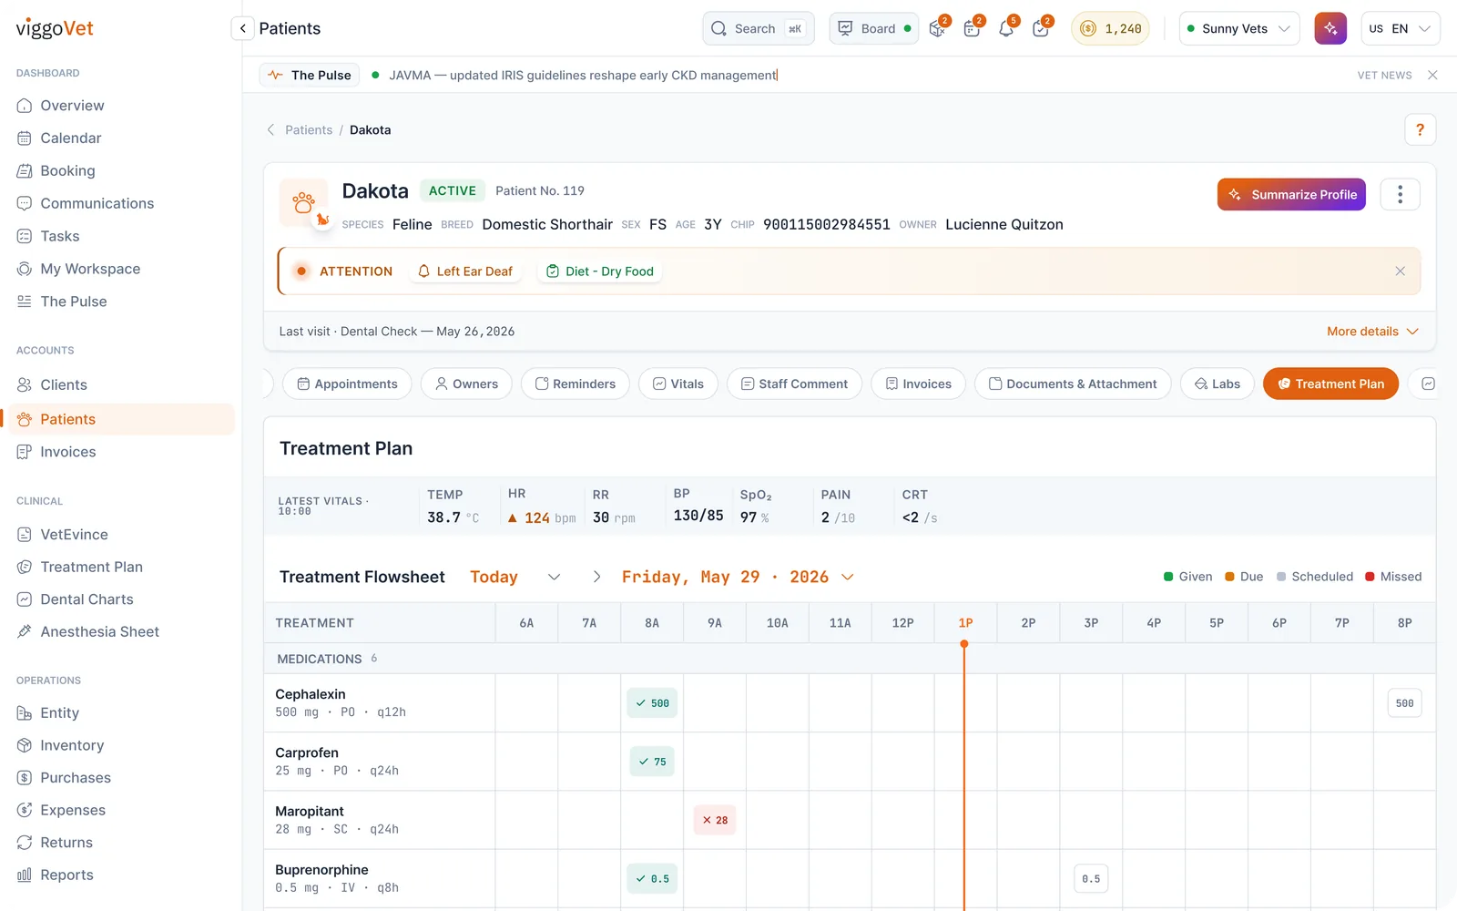The height and width of the screenshot is (911, 1457).
Task: Click the Summarize Profile button
Action: (x=1291, y=194)
